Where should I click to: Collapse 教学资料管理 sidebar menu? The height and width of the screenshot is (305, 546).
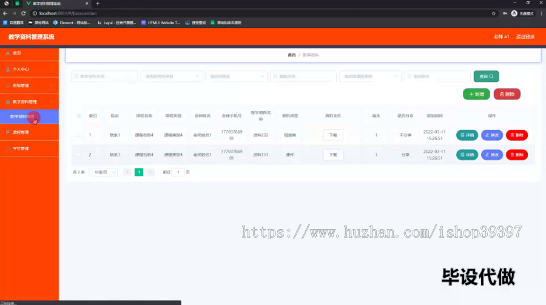(29, 102)
